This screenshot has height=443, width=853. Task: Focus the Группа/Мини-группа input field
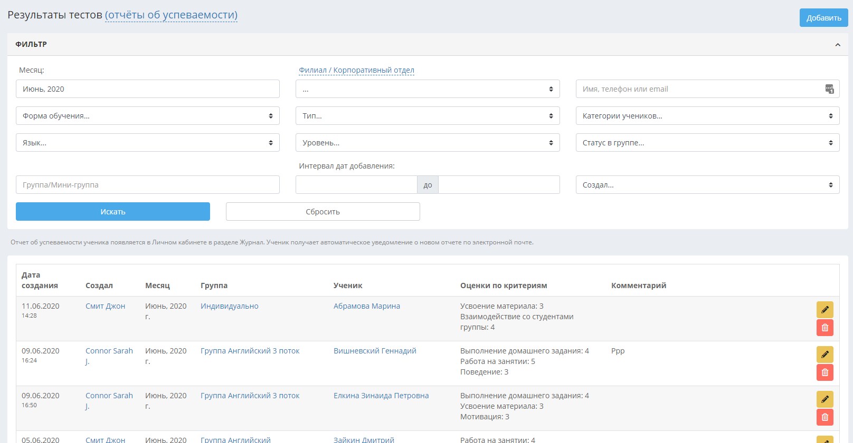click(x=148, y=185)
